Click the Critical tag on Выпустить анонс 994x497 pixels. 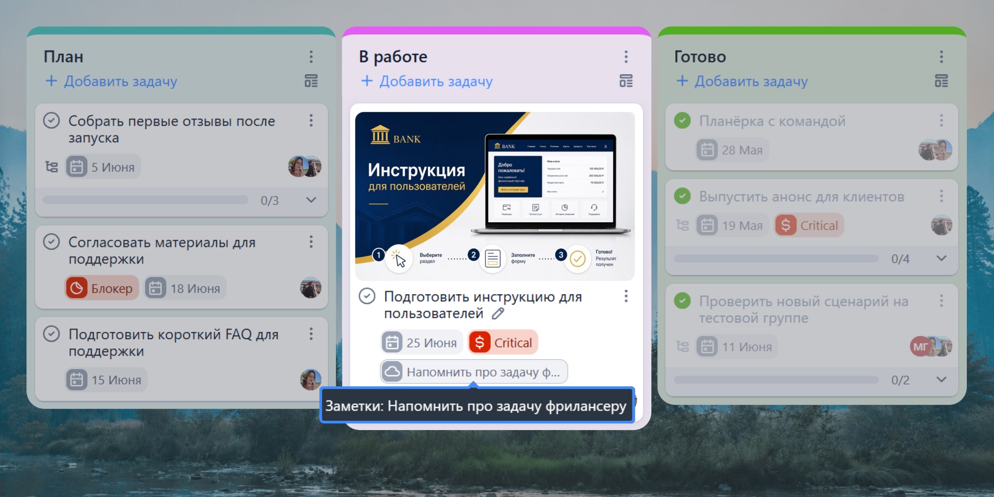click(x=809, y=225)
